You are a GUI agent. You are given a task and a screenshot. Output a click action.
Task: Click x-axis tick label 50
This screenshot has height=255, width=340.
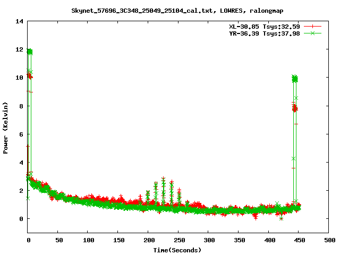click(59, 240)
